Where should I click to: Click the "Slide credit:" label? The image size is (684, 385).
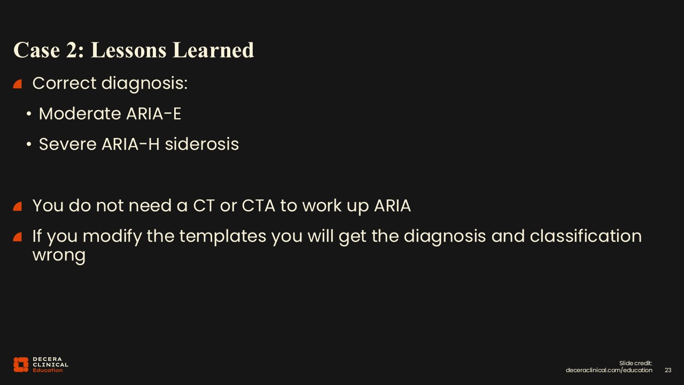coord(636,363)
